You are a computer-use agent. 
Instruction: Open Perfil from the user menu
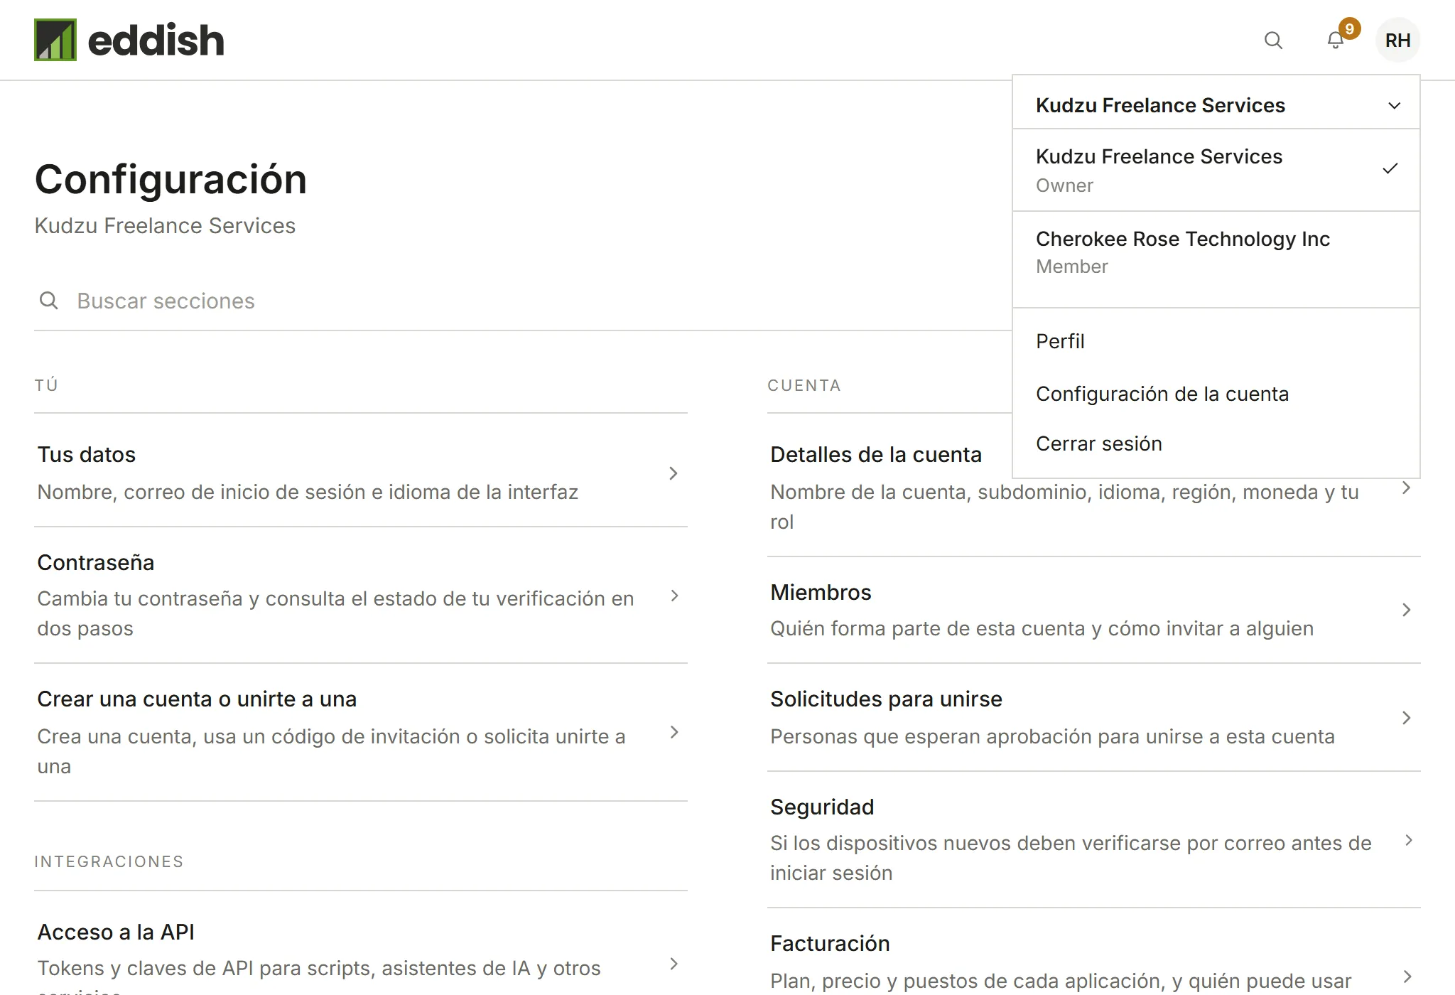[1216, 341]
